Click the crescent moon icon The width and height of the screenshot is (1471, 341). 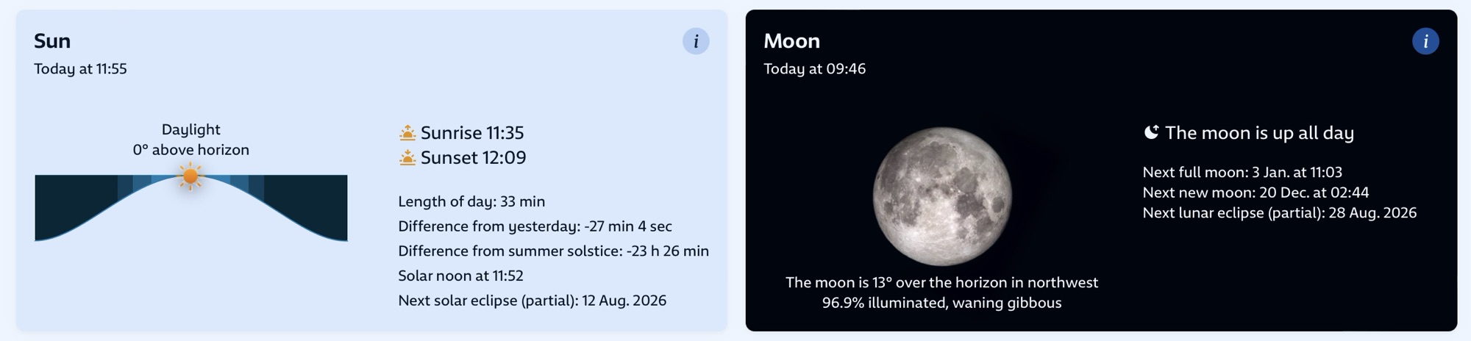coord(1151,132)
